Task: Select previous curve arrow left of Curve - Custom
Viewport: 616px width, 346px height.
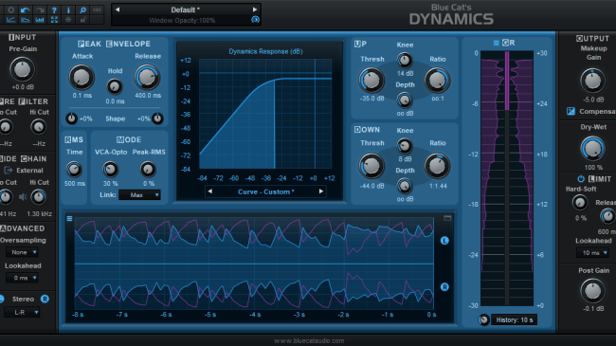Action: 209,191
